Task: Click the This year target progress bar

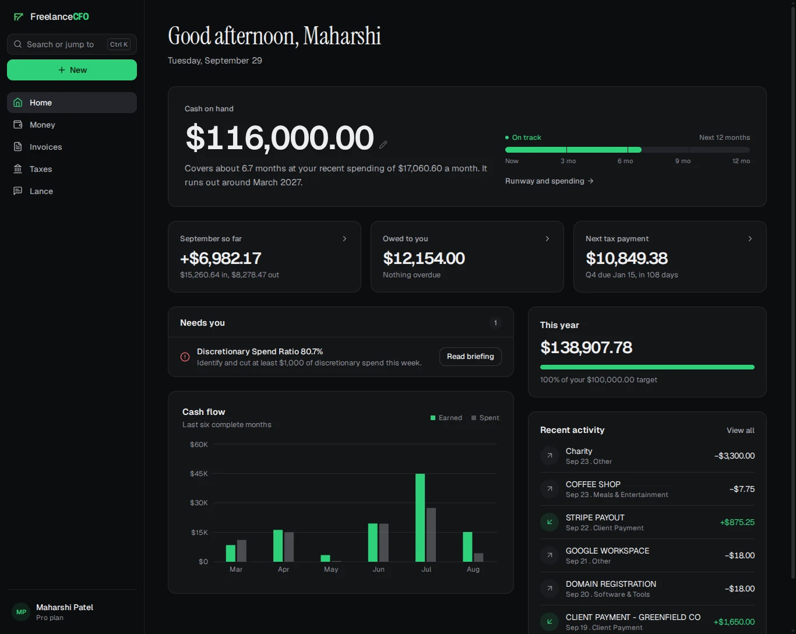Action: pos(647,367)
